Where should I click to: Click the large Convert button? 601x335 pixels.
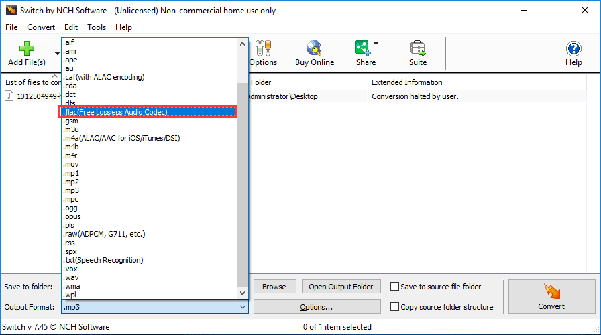[x=551, y=296]
